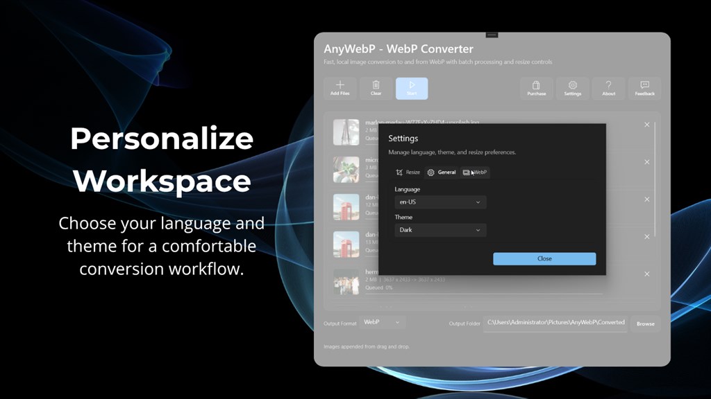Click the file list vertical scrollbar
Screen dimensions: 711x399
(x=655, y=179)
